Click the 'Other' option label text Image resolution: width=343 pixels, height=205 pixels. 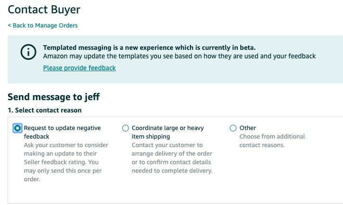pos(248,128)
